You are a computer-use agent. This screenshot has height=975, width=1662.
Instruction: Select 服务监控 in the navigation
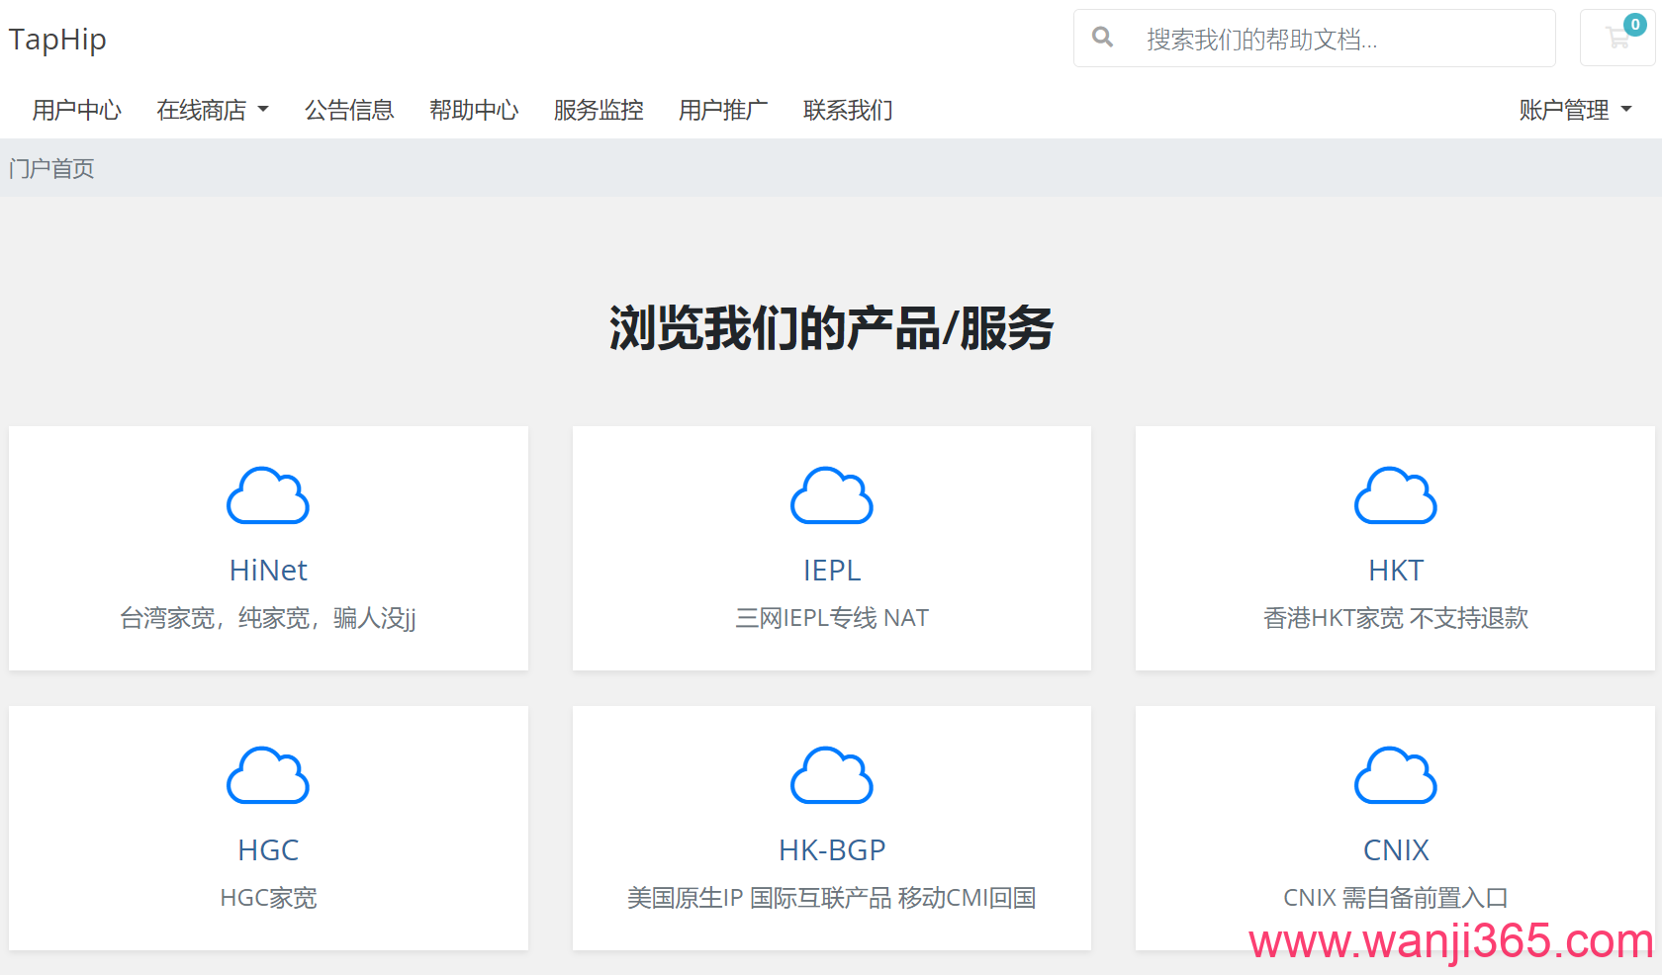pyautogui.click(x=599, y=110)
